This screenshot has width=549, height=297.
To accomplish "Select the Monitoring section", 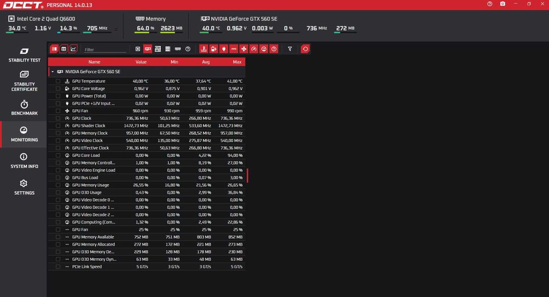I will (x=24, y=134).
